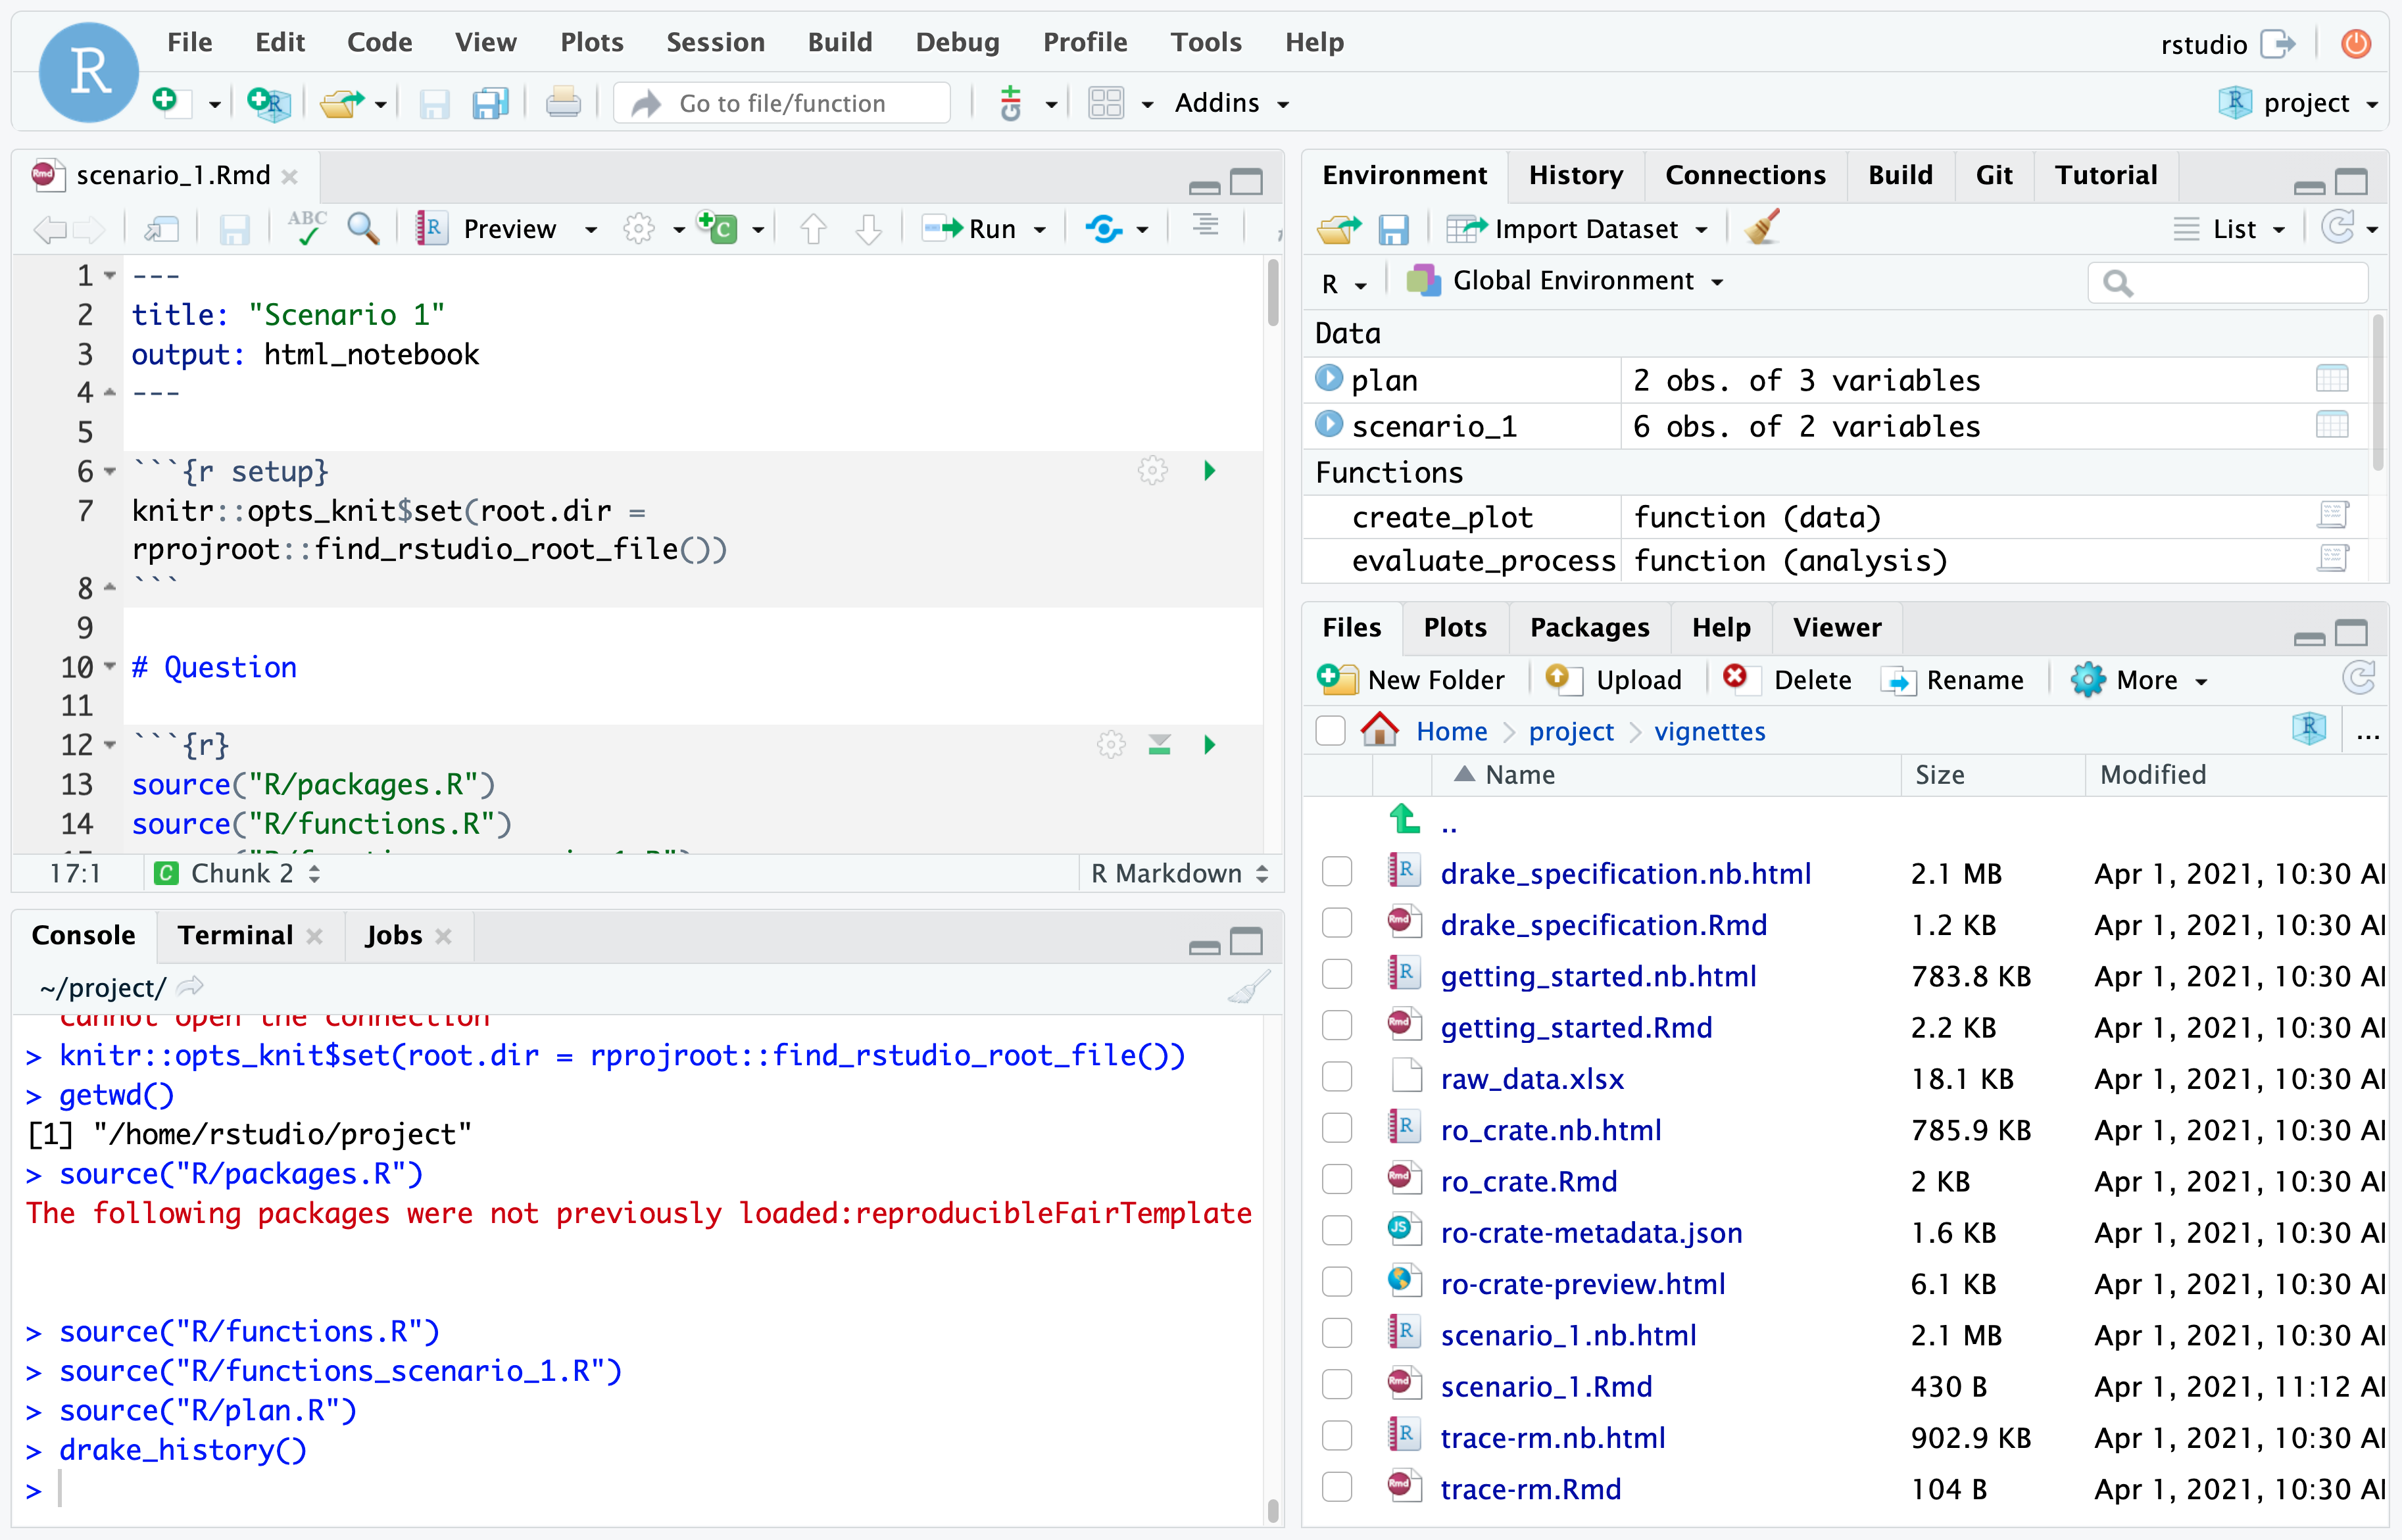
Task: Tick checkbox for trace-rm.Rmd
Action: [x=1337, y=1487]
